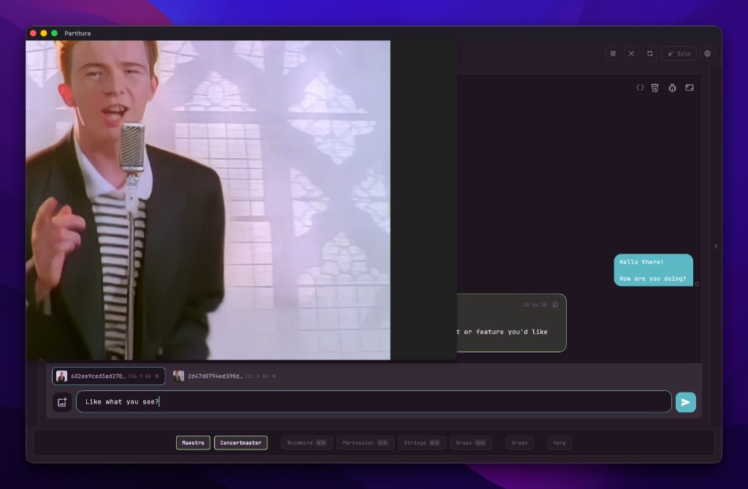Screen dimensions: 748x489
Task: Click the pause icon in the top toolbar
Action: pos(612,53)
